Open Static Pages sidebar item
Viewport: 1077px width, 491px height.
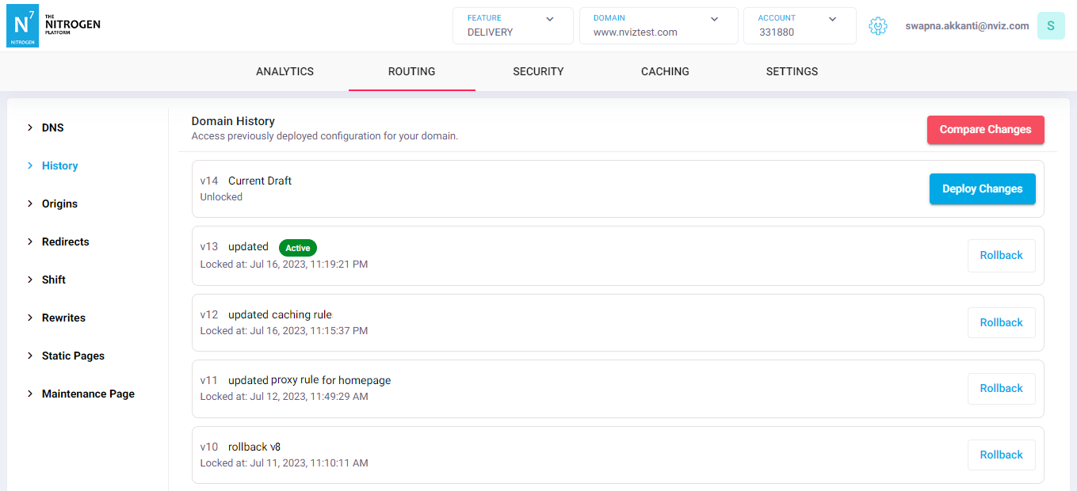[73, 356]
